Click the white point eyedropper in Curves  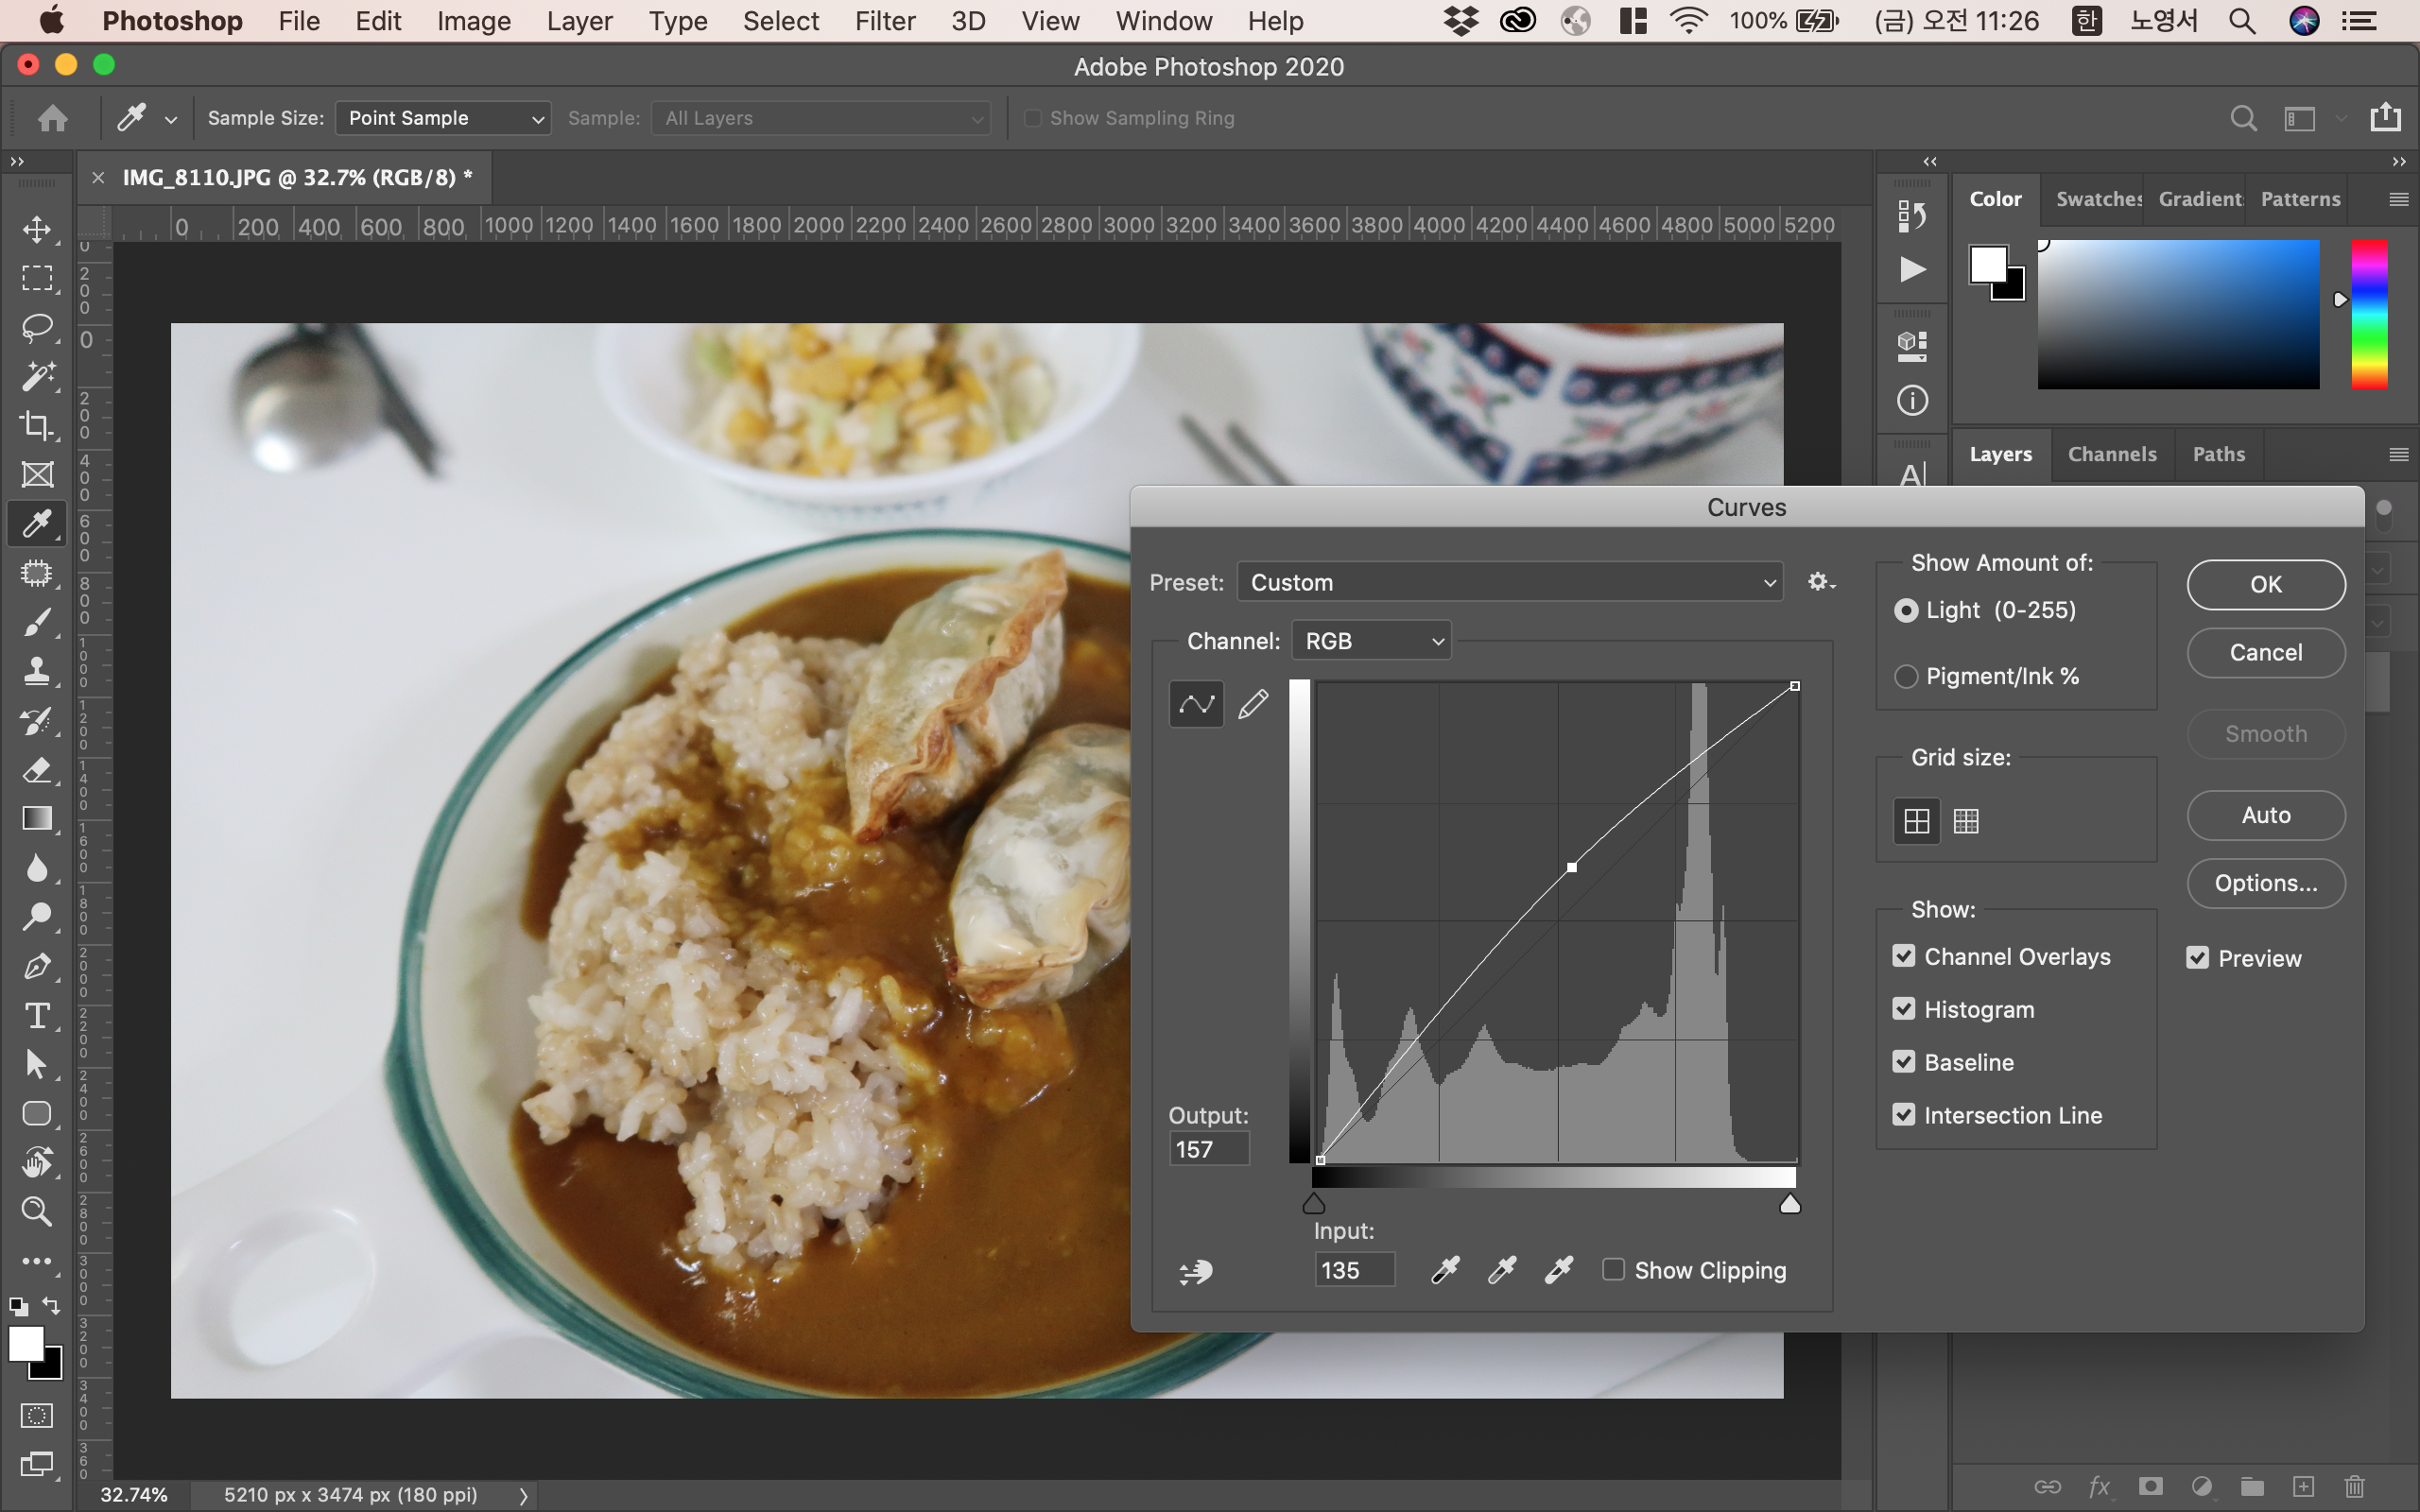pyautogui.click(x=1558, y=1270)
